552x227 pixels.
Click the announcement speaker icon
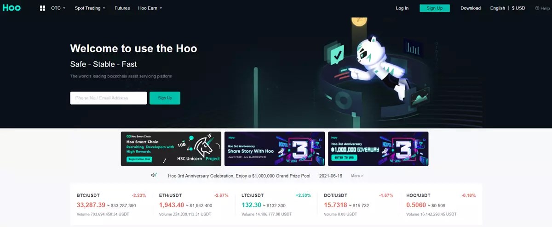(154, 175)
